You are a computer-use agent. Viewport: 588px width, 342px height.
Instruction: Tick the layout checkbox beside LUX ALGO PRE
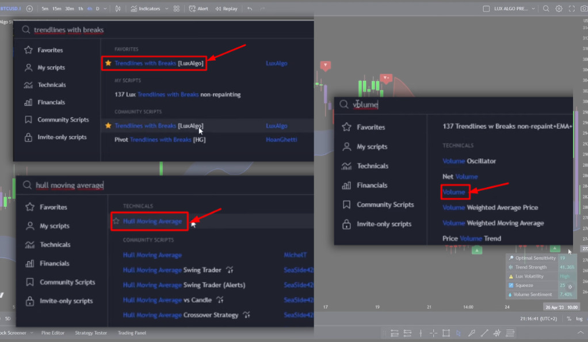pyautogui.click(x=486, y=9)
